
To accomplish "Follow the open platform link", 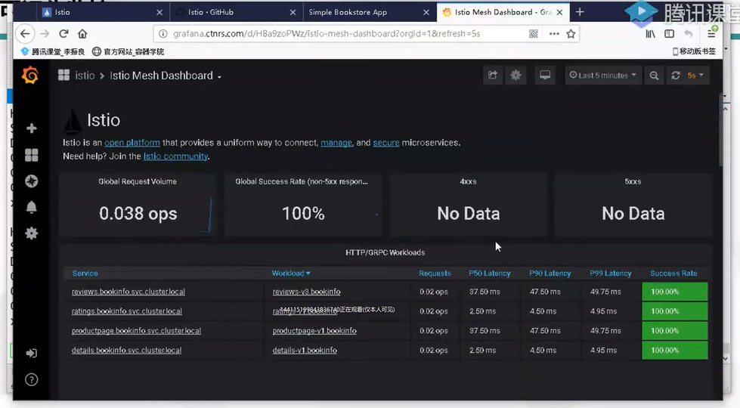I will tap(132, 143).
